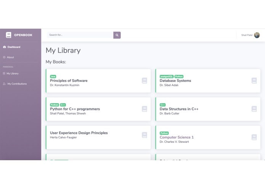Click the Shail Patel username text
Image resolution: width=265 pixels, height=188 pixels.
(x=247, y=35)
